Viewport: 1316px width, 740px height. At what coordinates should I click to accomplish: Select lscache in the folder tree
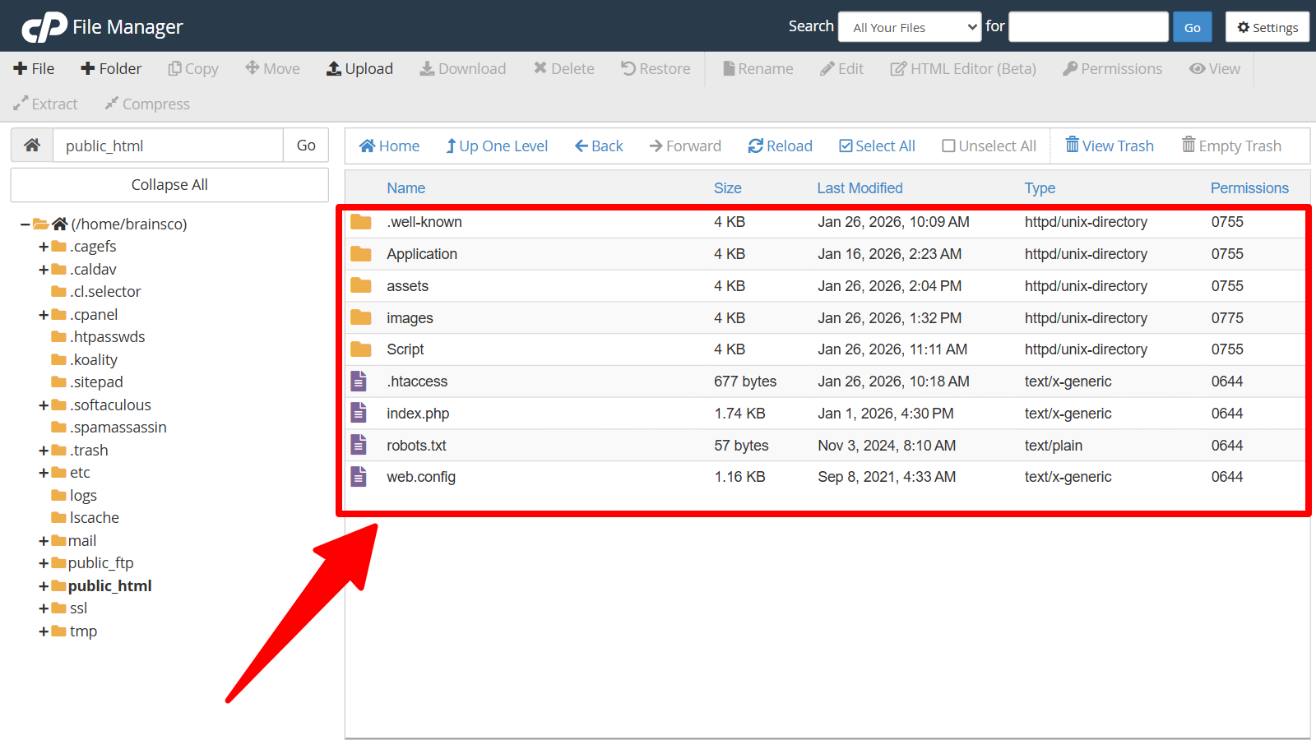[95, 518]
